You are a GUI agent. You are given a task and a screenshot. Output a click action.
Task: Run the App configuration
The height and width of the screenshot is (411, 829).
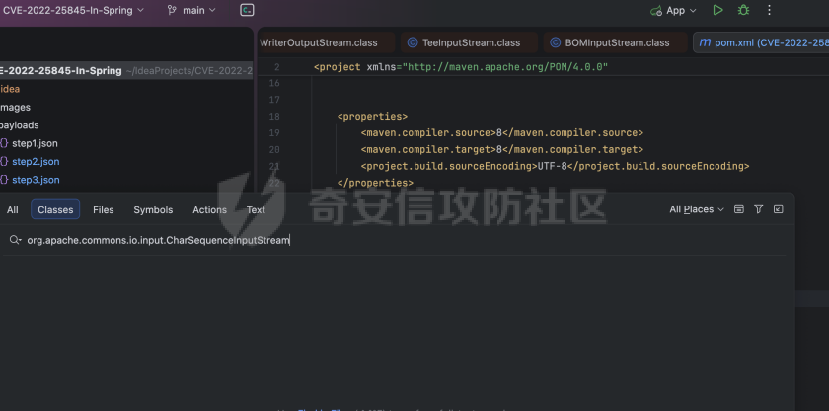pyautogui.click(x=717, y=10)
